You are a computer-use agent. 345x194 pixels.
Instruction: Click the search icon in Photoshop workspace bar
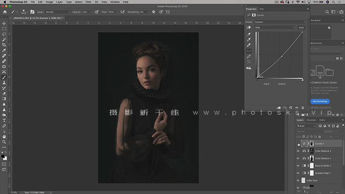coord(327,12)
